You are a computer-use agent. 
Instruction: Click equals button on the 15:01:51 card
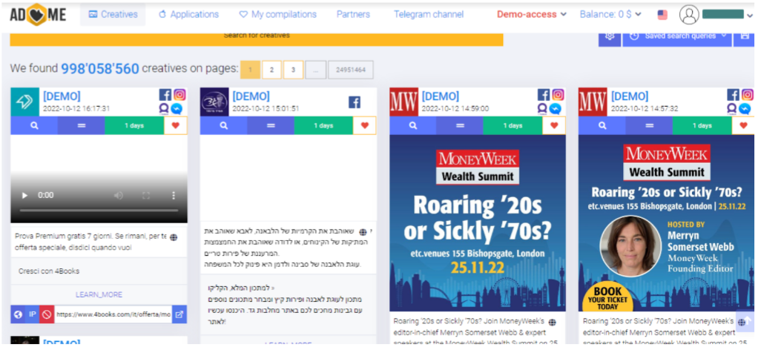[271, 126]
